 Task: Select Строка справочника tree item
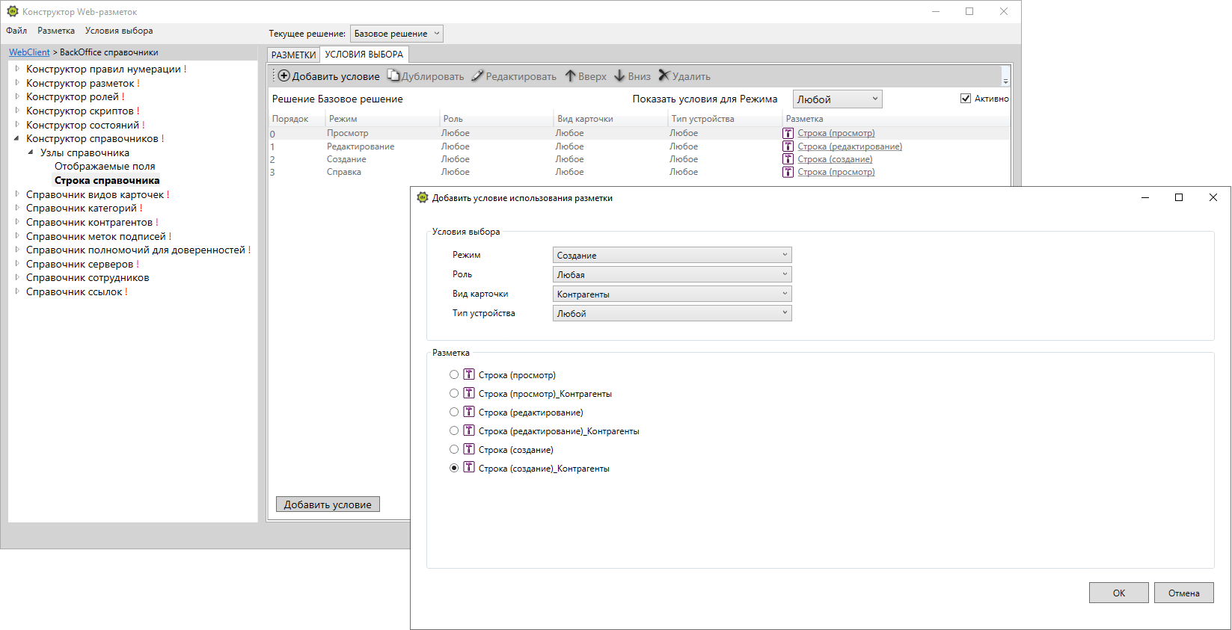click(x=107, y=180)
